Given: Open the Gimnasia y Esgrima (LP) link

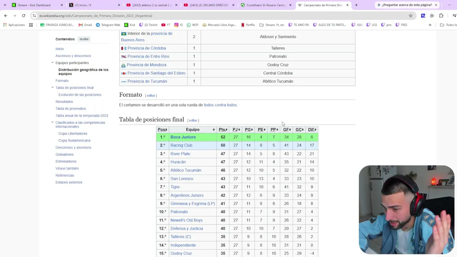Looking at the screenshot, I should coord(193,203).
